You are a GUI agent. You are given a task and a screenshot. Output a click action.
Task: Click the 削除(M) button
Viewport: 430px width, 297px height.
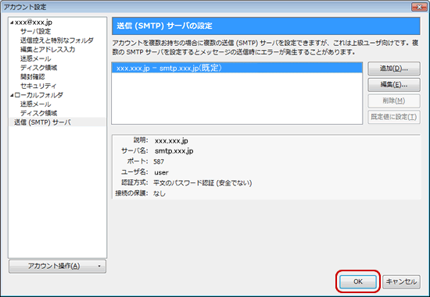click(394, 101)
